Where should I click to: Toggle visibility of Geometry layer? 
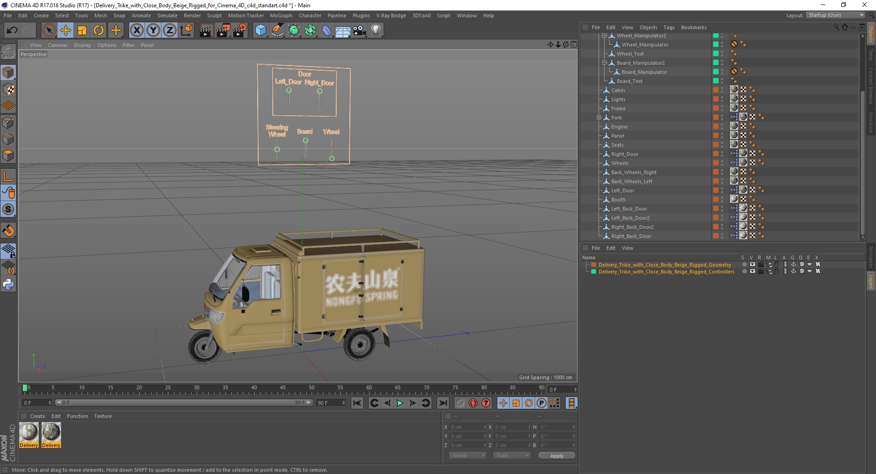(x=752, y=264)
